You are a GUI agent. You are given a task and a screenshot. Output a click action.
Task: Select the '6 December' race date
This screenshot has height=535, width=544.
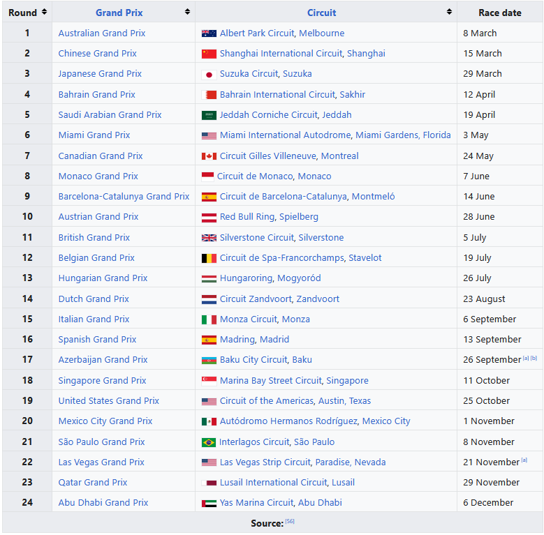[x=488, y=503]
